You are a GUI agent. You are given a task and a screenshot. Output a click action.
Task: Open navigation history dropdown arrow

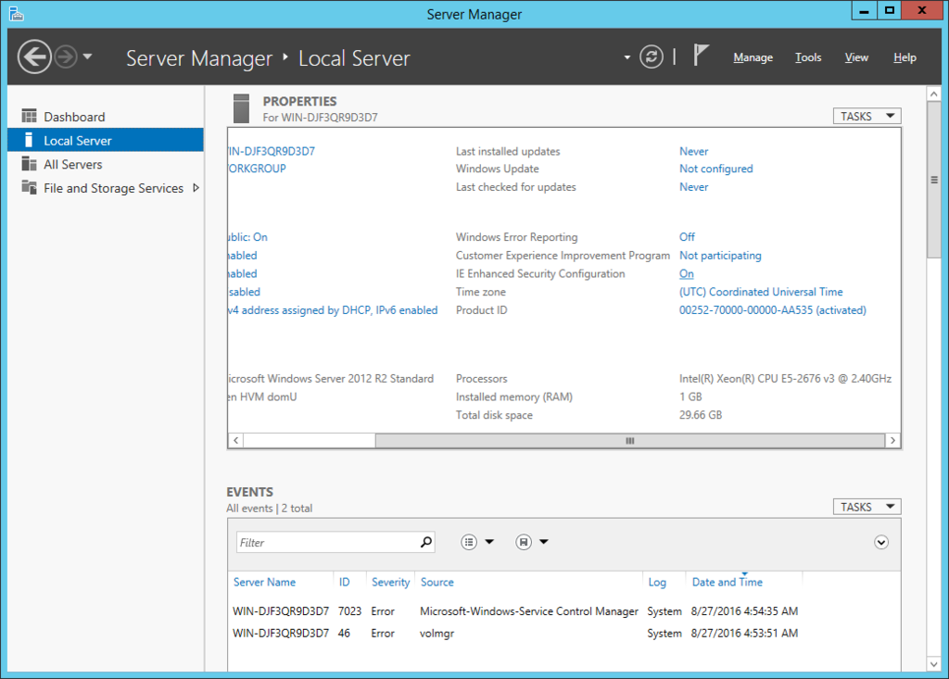[88, 57]
